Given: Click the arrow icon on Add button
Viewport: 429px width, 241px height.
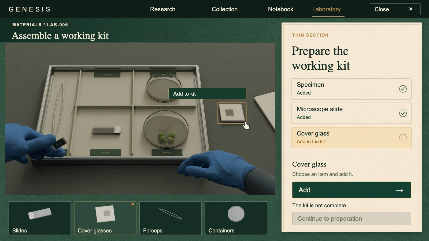Looking at the screenshot, I should pos(400,190).
